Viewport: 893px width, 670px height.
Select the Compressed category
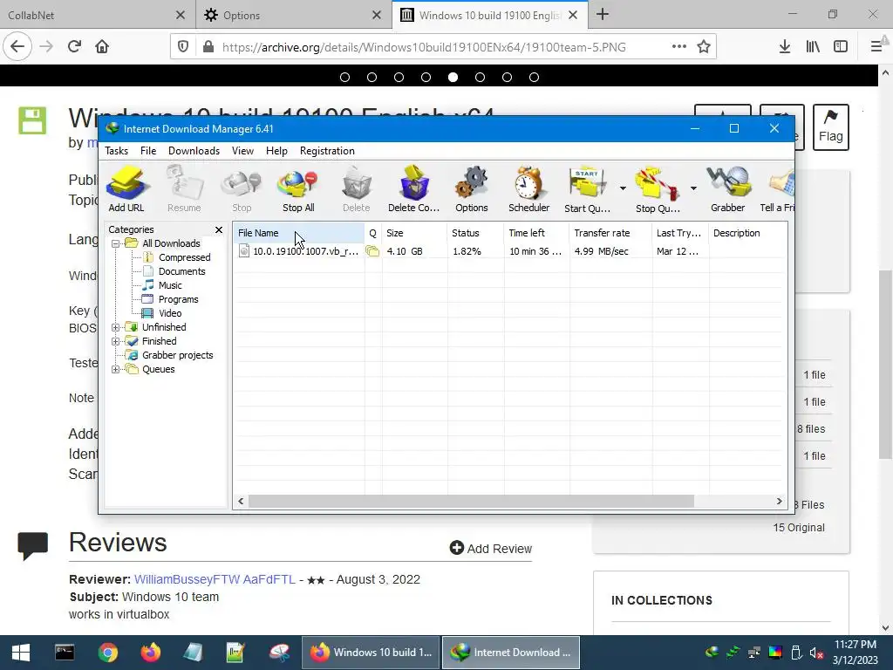coord(184,257)
